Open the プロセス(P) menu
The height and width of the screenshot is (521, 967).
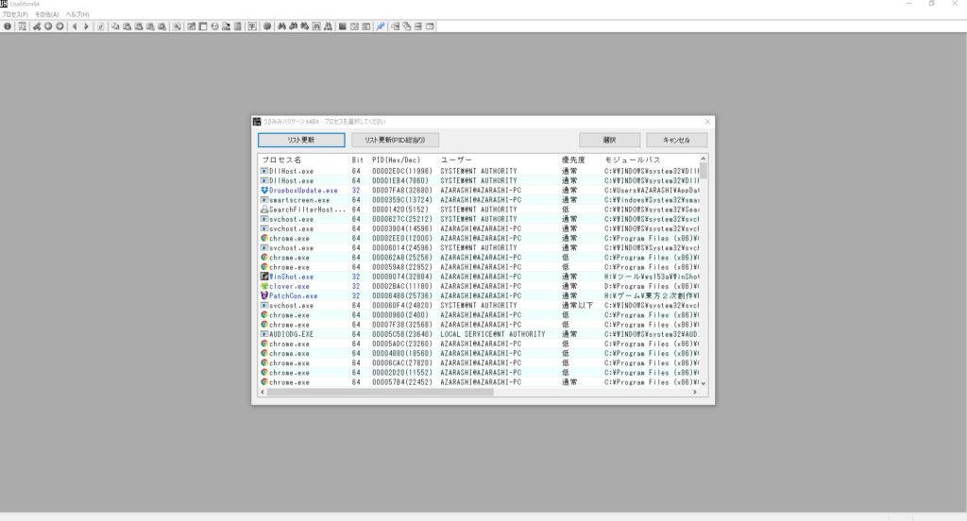(15, 14)
